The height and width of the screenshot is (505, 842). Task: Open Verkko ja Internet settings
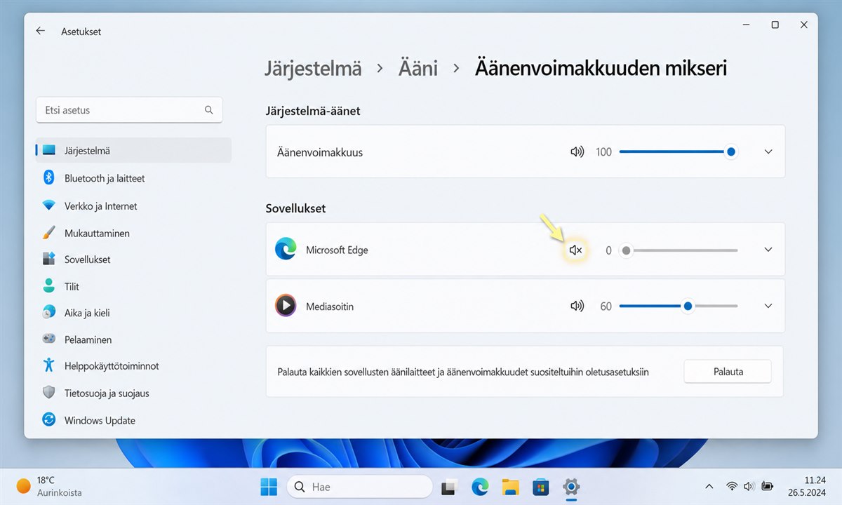133,206
